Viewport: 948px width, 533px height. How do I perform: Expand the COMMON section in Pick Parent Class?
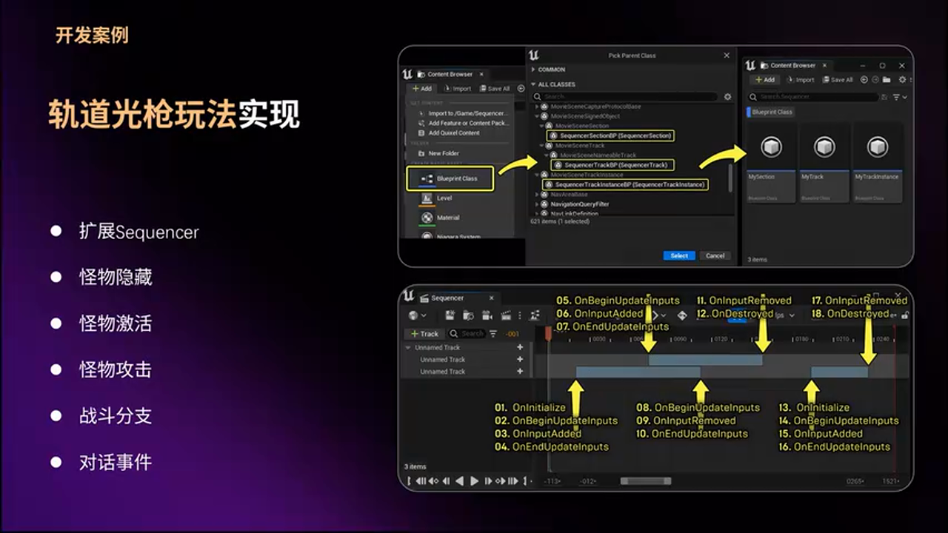533,68
